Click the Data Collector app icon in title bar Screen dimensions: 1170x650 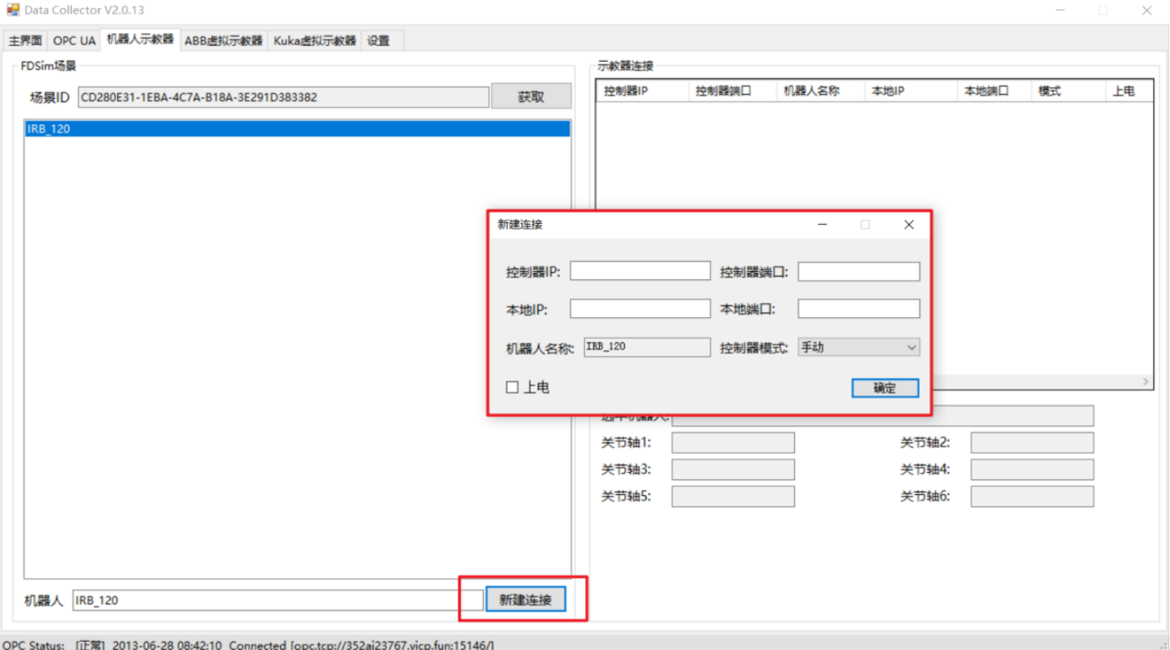pos(13,10)
